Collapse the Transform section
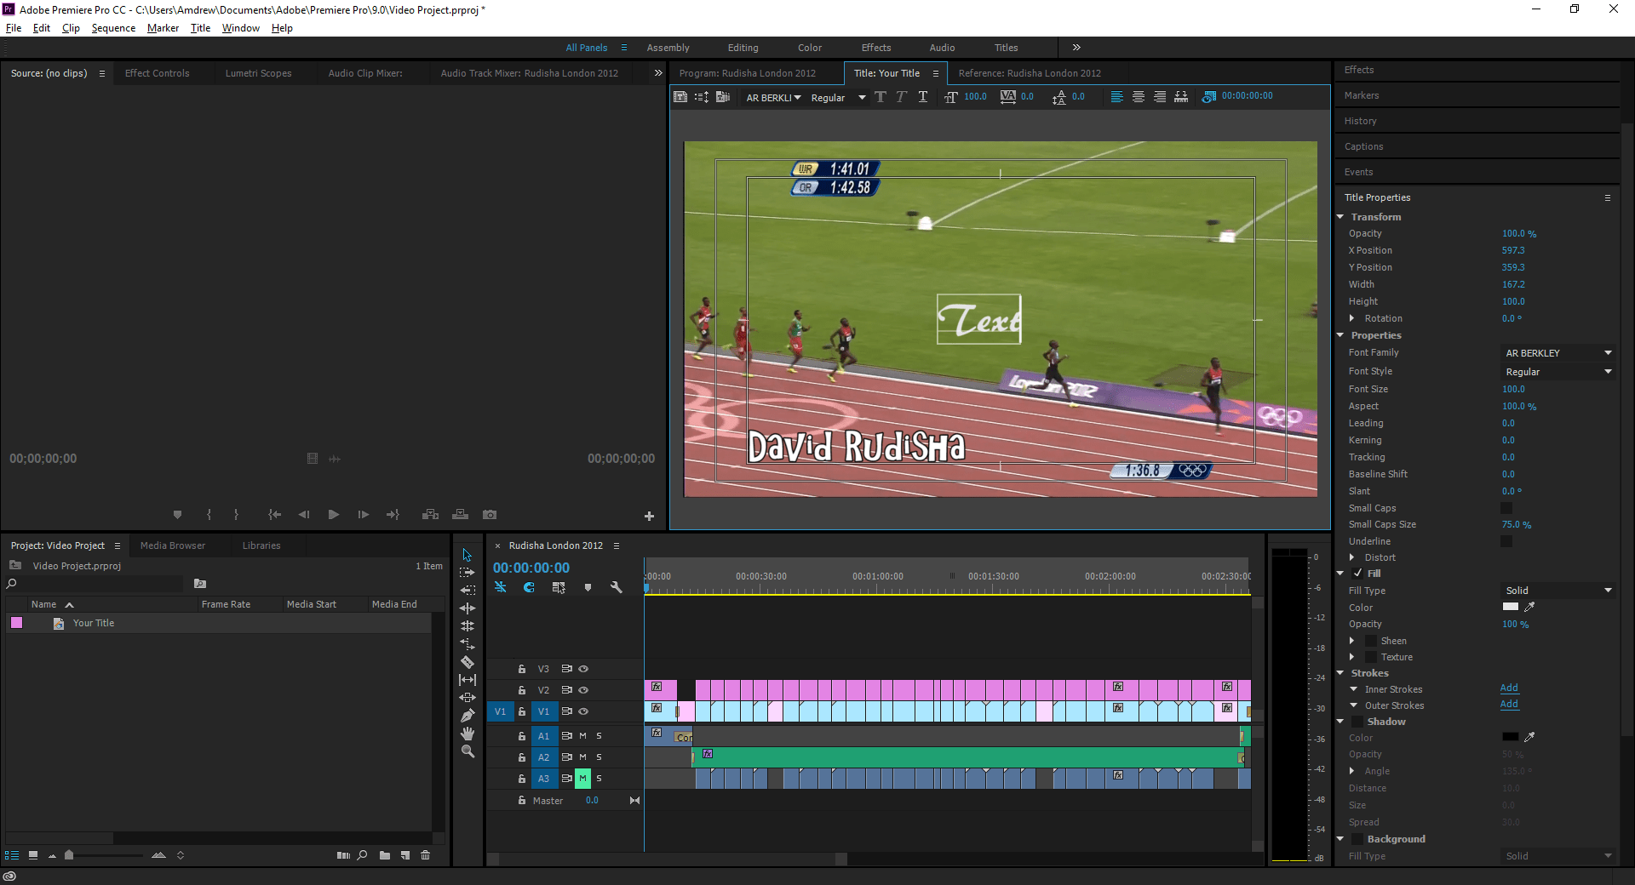 (x=1340, y=217)
